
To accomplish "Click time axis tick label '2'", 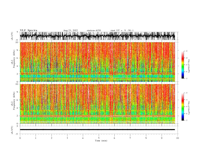I will [x=52, y=138].
